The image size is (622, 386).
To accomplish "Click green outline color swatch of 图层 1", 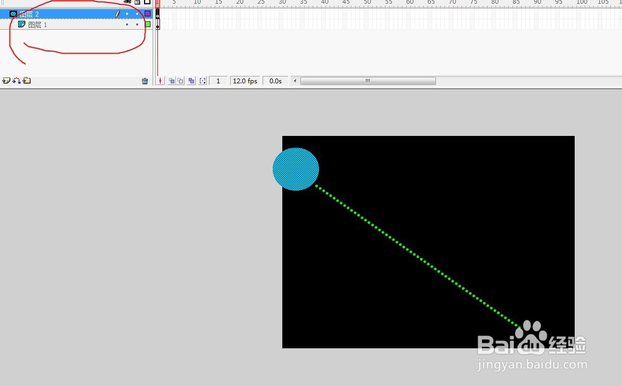I will tap(148, 24).
